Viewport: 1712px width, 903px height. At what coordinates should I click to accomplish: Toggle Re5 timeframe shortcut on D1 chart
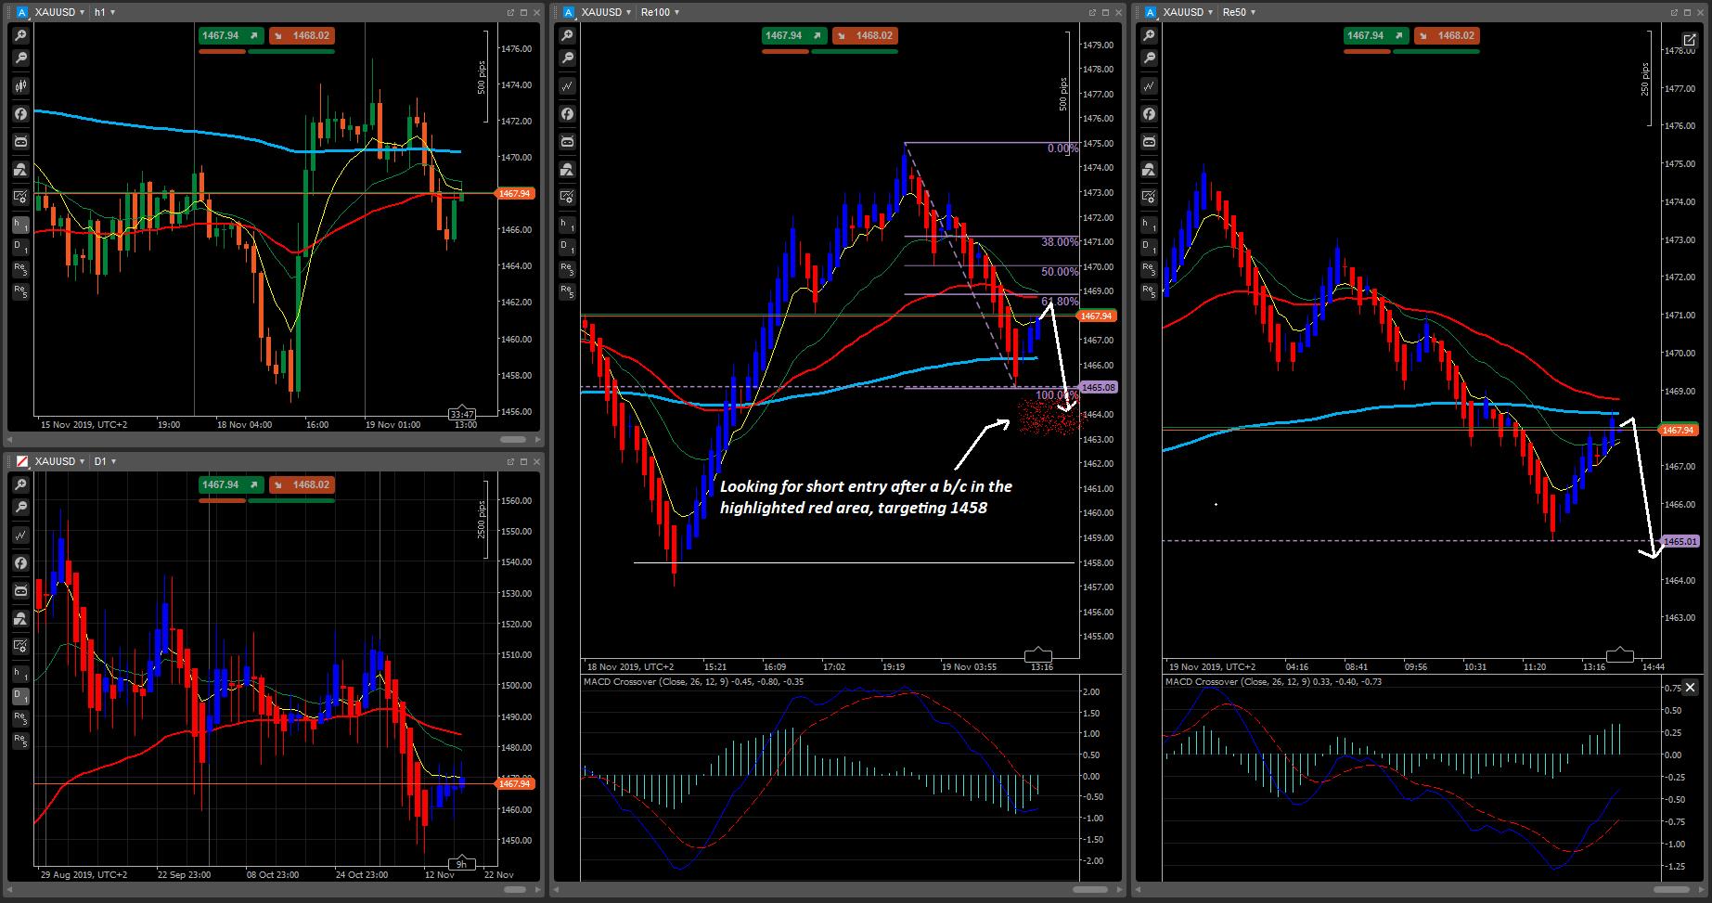pos(20,741)
